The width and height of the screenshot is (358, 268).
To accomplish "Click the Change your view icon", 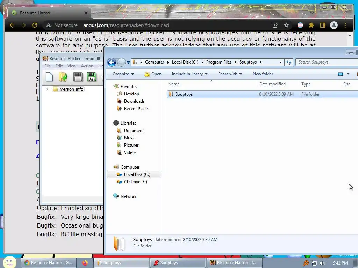I will pos(341,74).
